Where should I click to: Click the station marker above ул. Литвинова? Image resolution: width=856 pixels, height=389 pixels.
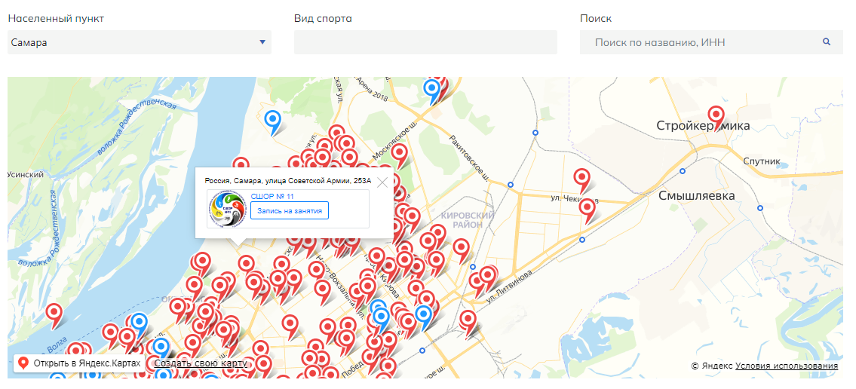point(582,240)
